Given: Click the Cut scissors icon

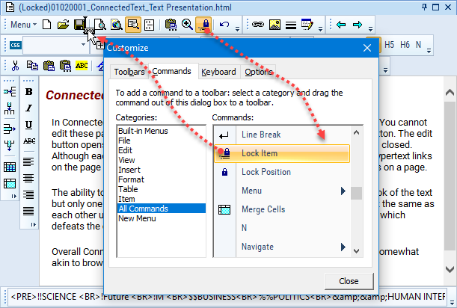Looking at the screenshot, I should tap(15, 66).
